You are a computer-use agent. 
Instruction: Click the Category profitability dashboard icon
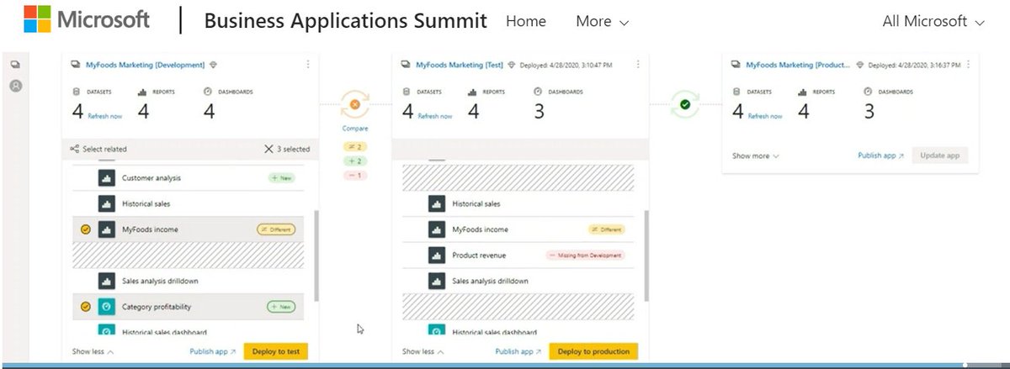pyautogui.click(x=106, y=307)
